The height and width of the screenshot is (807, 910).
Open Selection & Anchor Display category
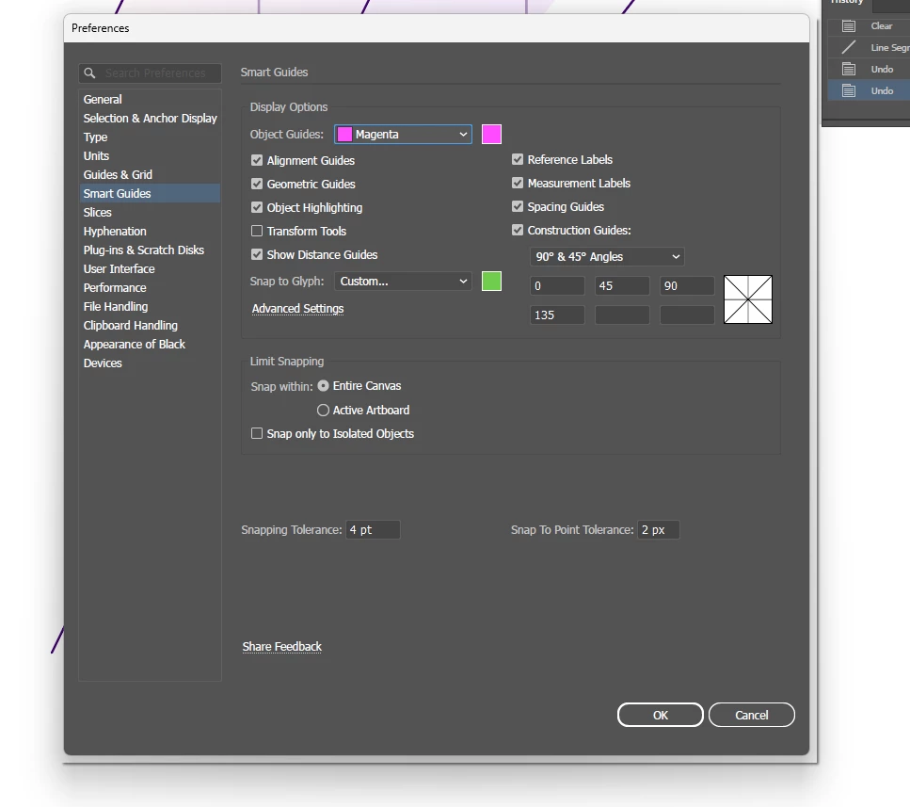pos(151,118)
